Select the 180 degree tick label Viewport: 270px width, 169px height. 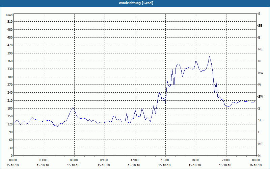click(10, 108)
